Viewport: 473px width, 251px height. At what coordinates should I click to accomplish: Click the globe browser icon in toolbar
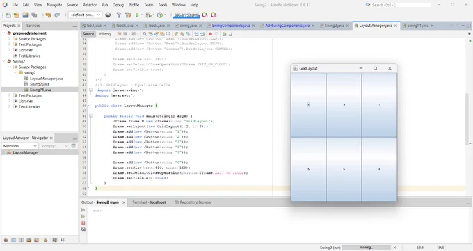(108, 15)
